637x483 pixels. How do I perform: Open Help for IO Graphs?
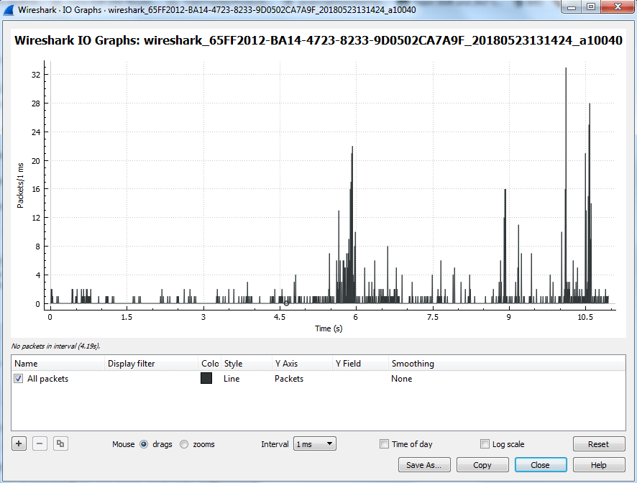pos(599,465)
